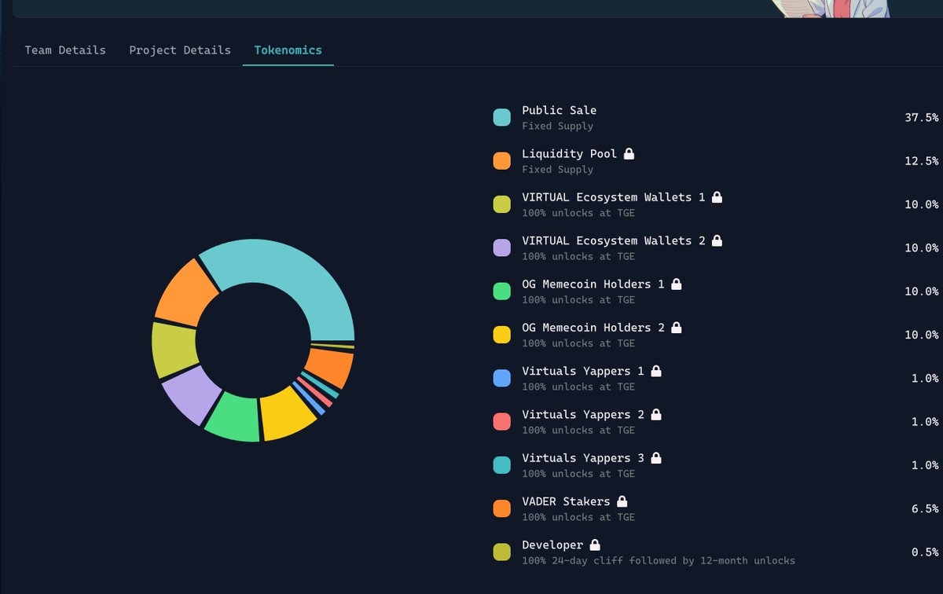Click pink Virtuals Yappers 2 swatch
The image size is (943, 594).
(502, 422)
